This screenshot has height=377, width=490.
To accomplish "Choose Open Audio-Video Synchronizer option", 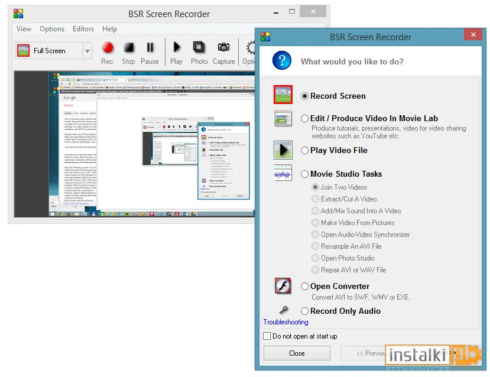I will tap(361, 235).
